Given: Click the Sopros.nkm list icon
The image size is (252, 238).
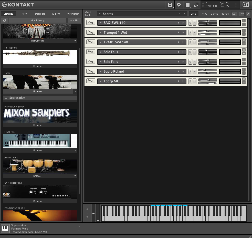Looking at the screenshot, I should point(6,98).
